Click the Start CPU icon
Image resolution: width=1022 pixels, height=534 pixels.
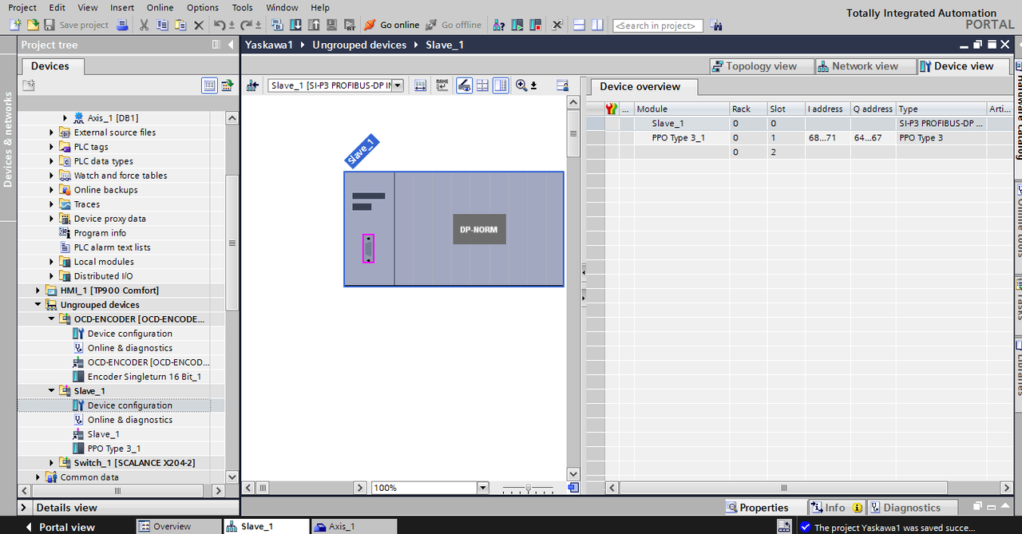(x=517, y=25)
